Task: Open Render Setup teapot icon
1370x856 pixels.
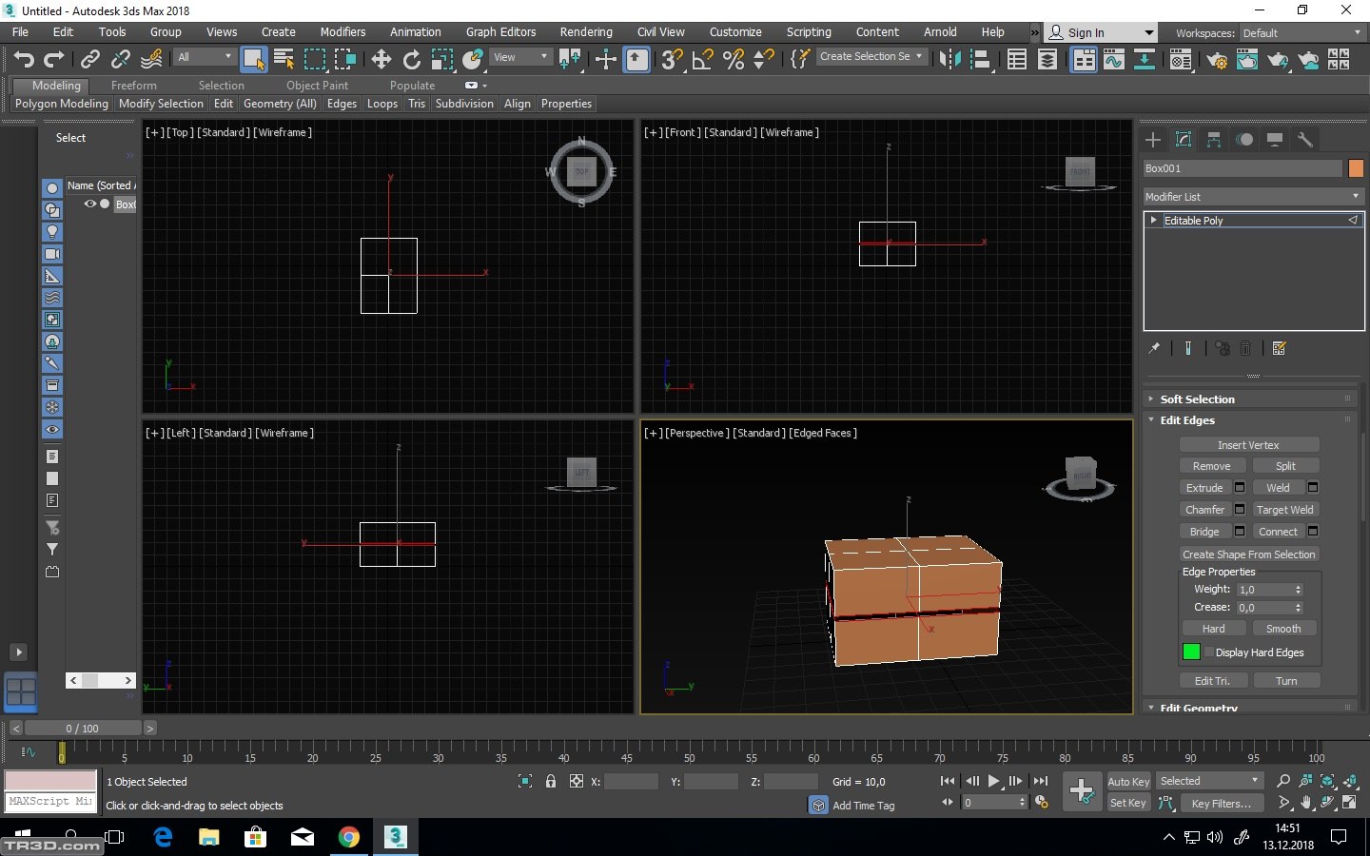Action: point(1217,60)
